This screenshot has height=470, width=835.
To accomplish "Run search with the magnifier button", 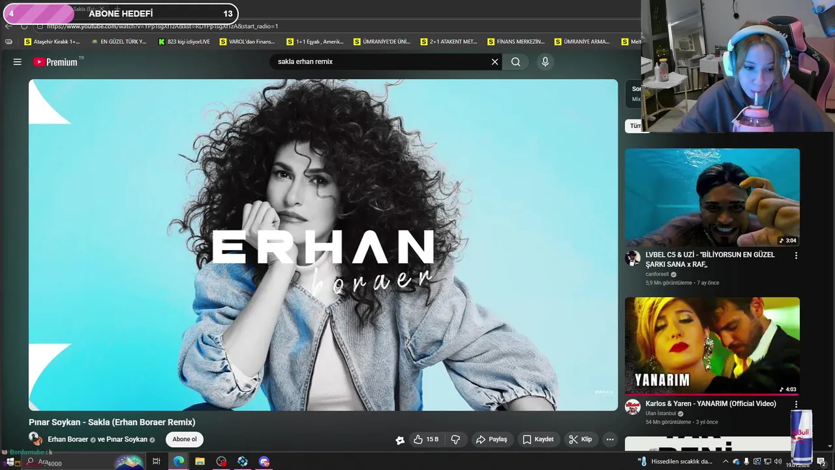I will [516, 62].
